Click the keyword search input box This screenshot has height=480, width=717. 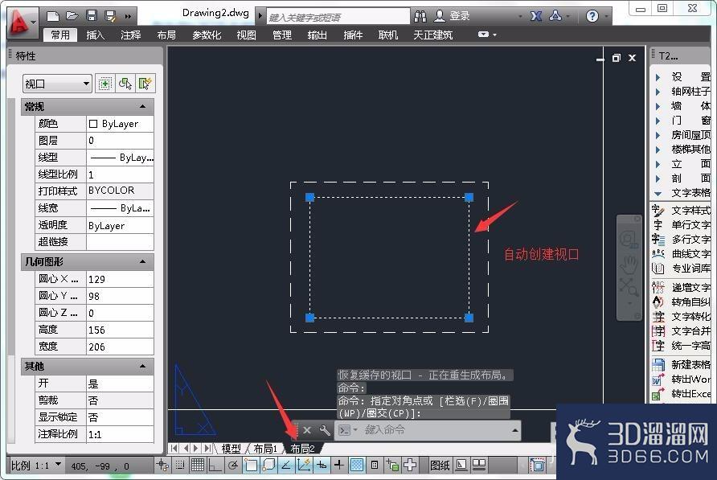coord(338,17)
